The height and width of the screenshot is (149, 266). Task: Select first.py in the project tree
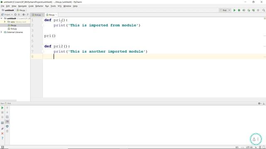pos(14,29)
